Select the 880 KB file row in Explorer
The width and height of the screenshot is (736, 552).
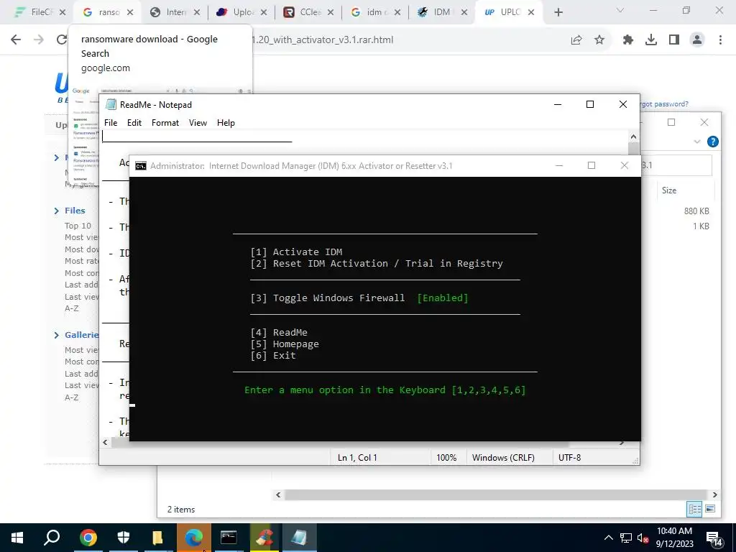point(696,211)
